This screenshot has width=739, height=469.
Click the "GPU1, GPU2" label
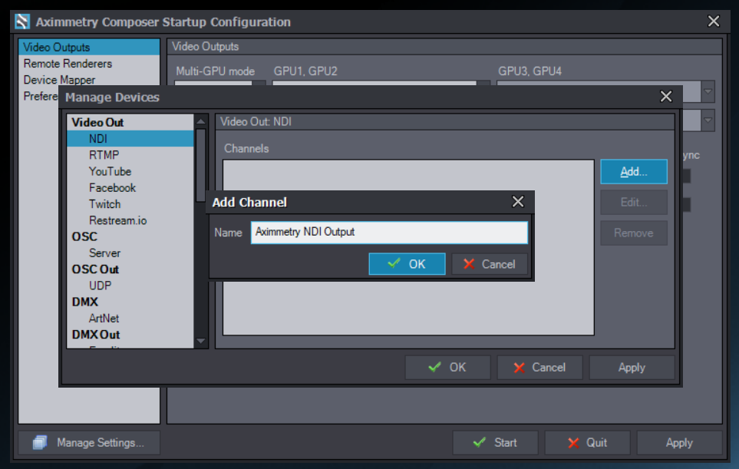[306, 71]
